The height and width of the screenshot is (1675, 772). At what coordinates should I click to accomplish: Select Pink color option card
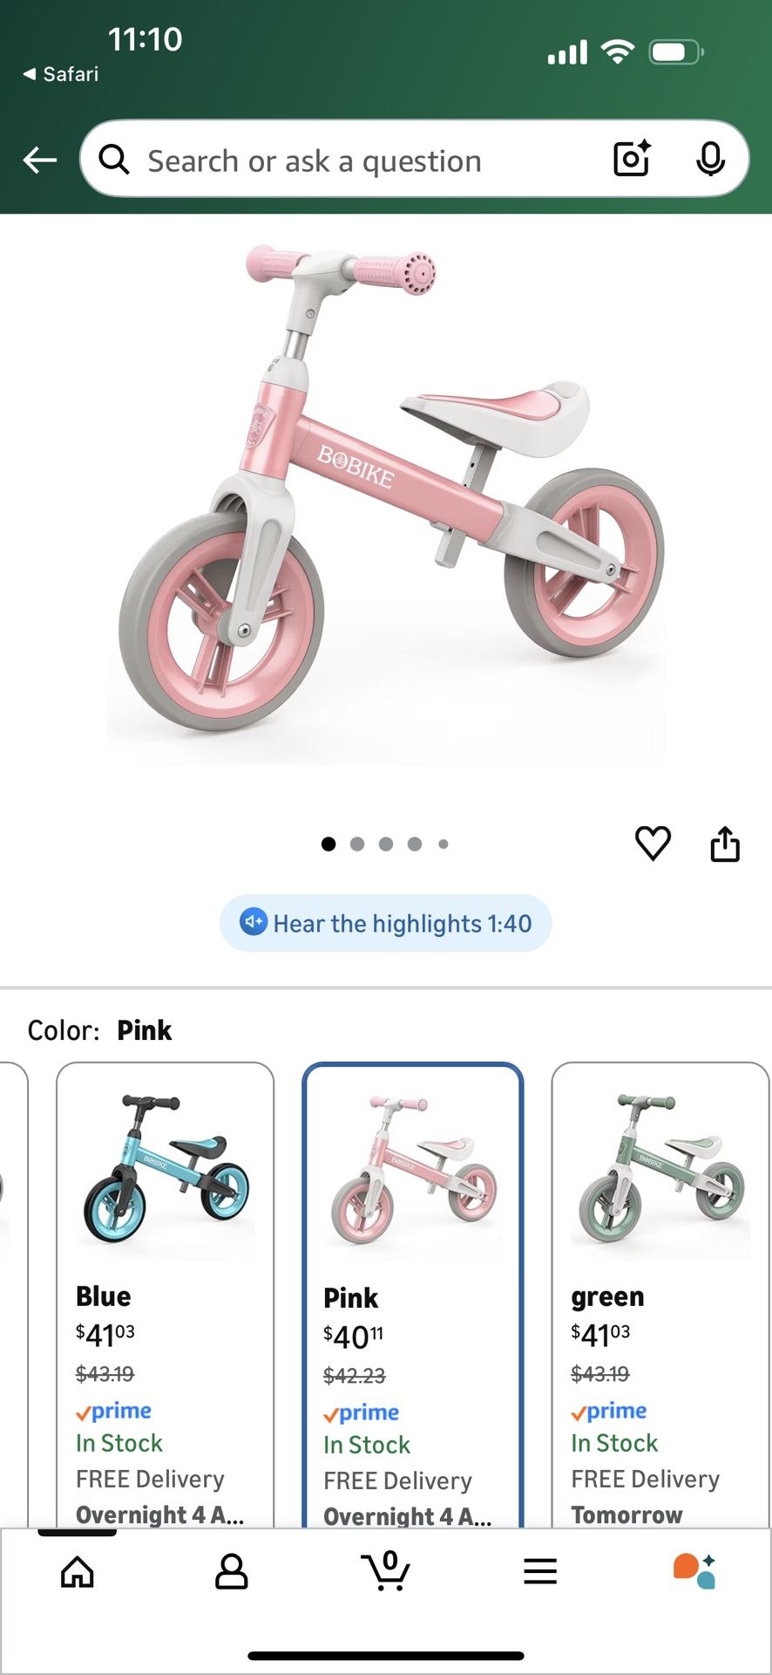413,1295
